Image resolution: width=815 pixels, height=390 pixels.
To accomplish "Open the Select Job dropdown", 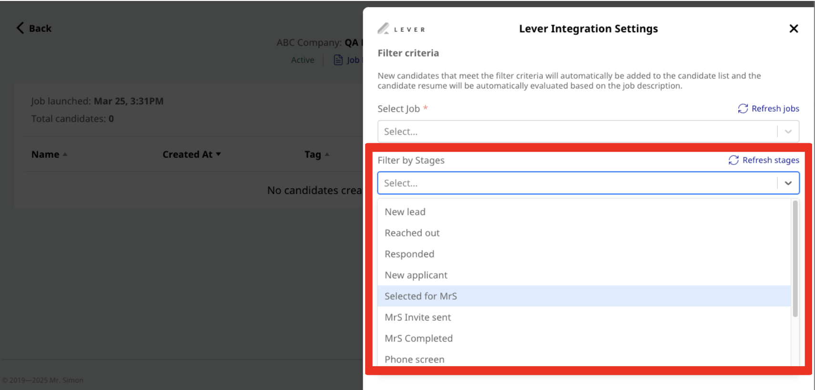I will 588,131.
